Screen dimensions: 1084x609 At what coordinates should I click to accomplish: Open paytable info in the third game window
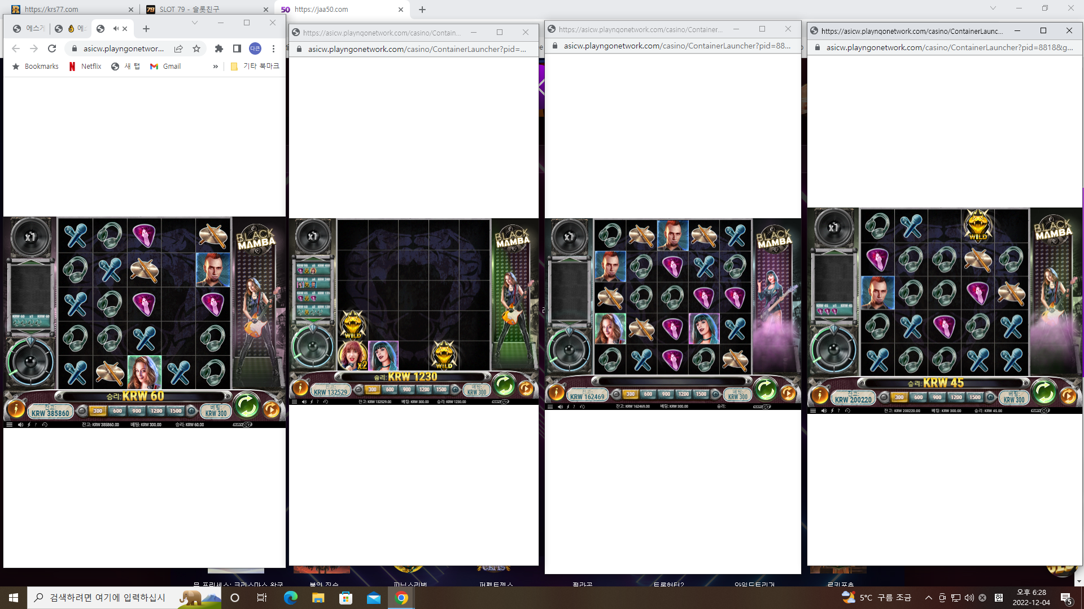pos(556,392)
